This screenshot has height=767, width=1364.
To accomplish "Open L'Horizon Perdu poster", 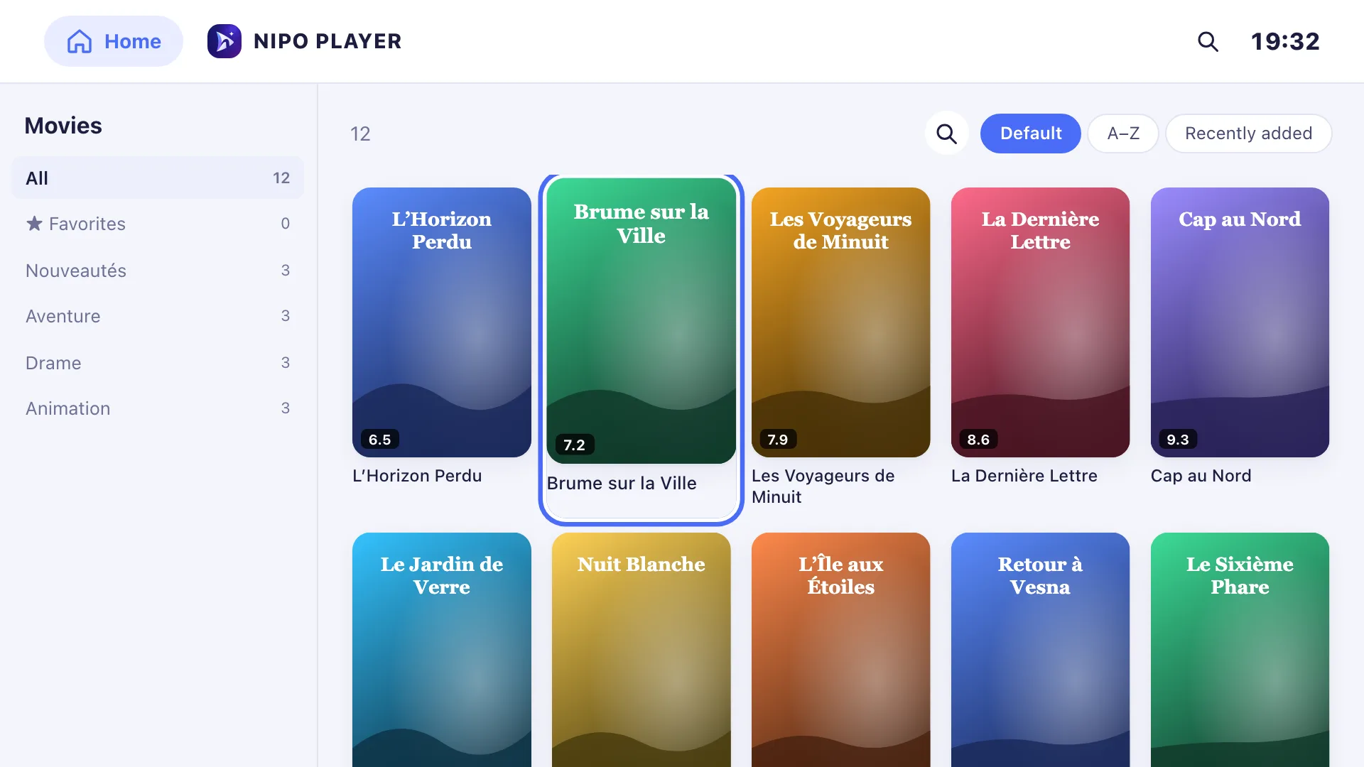I will [441, 322].
